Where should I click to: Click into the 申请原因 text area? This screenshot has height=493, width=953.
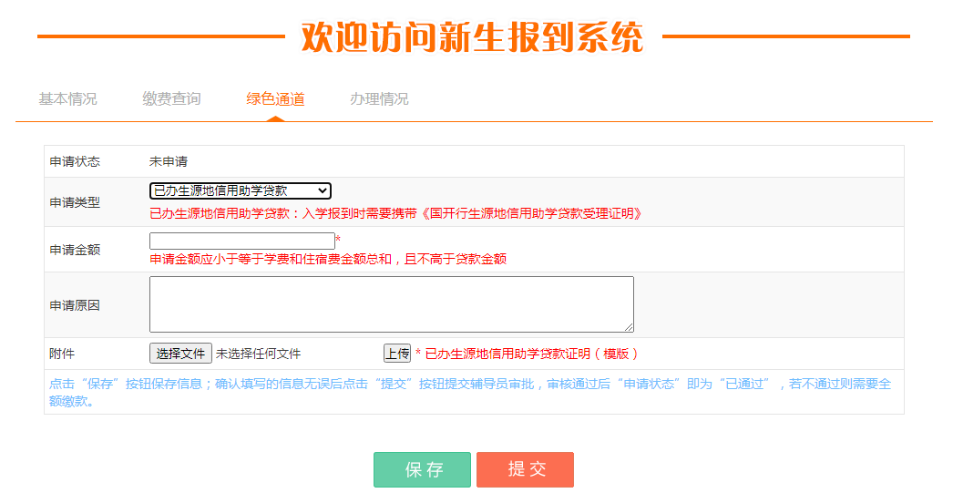tap(392, 304)
